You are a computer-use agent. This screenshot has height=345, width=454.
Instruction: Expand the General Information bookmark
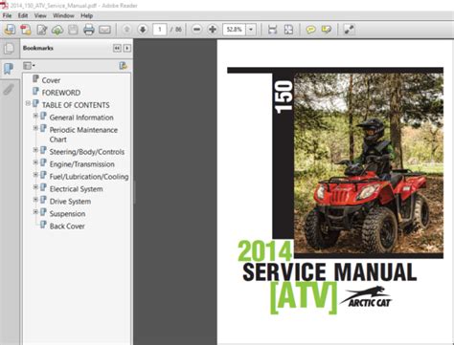[35, 116]
